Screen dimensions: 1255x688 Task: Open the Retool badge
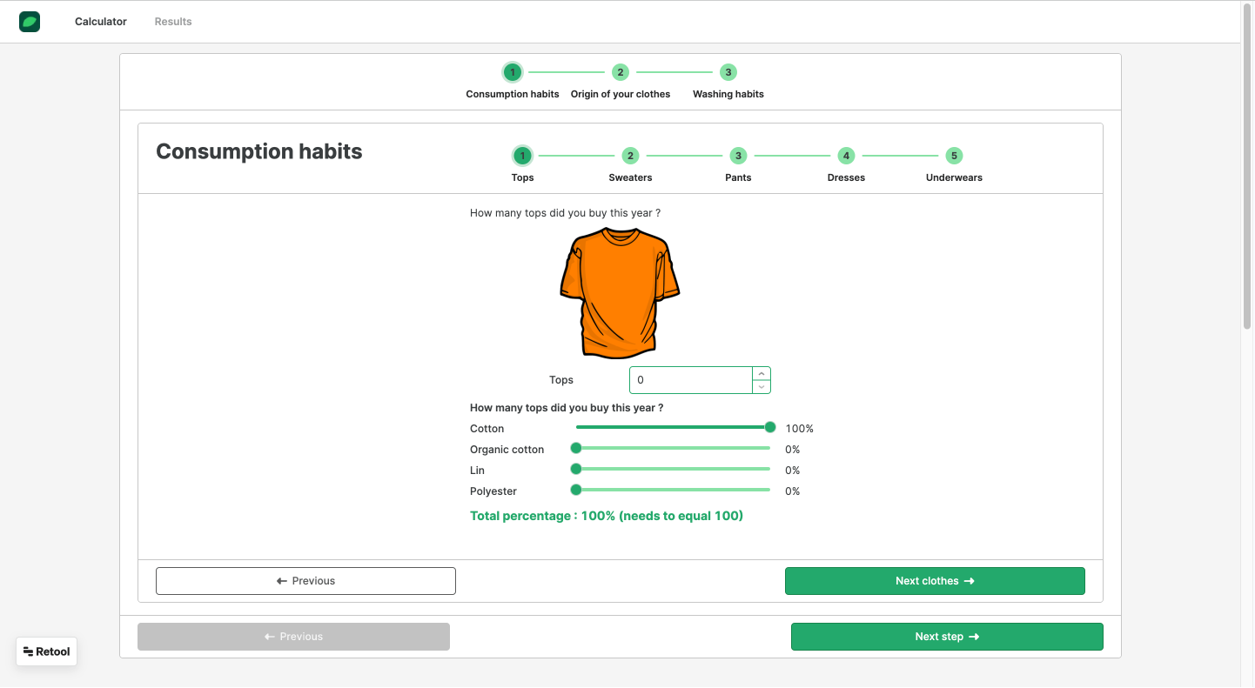pyautogui.click(x=47, y=651)
